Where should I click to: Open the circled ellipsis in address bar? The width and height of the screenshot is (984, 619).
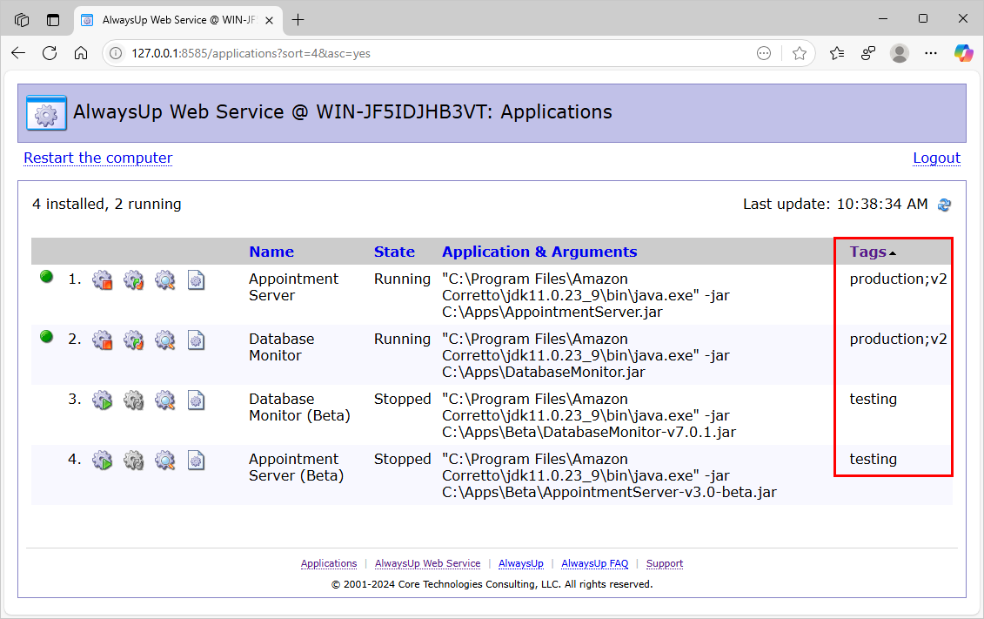(764, 53)
